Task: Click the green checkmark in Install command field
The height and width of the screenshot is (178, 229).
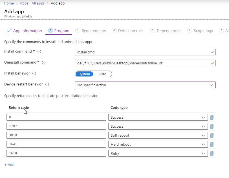Action: tap(212, 52)
